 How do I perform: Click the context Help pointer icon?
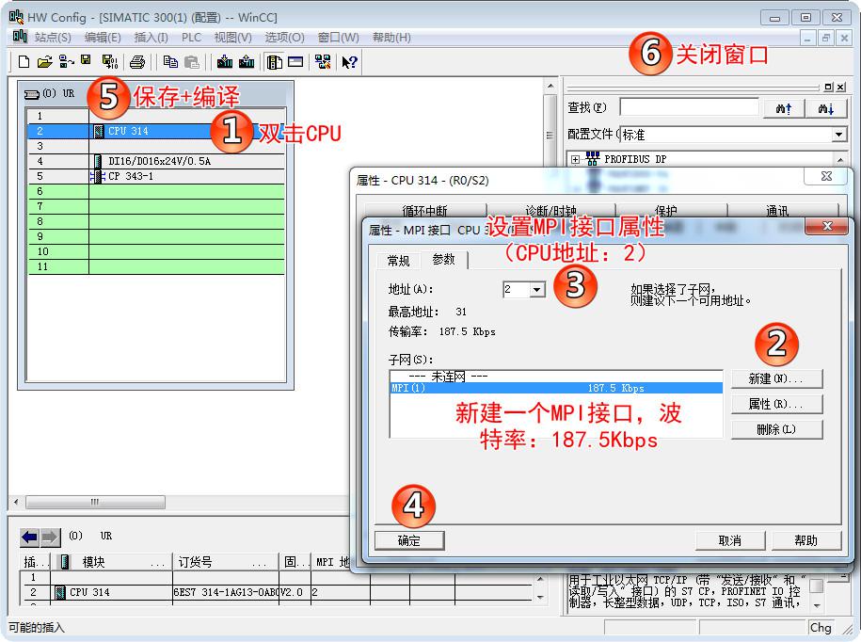[x=349, y=61]
